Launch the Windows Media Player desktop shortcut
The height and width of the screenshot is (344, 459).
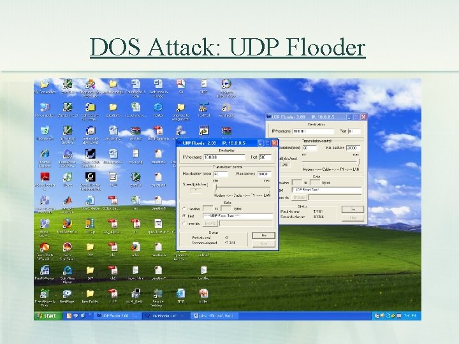pyautogui.click(x=226, y=89)
